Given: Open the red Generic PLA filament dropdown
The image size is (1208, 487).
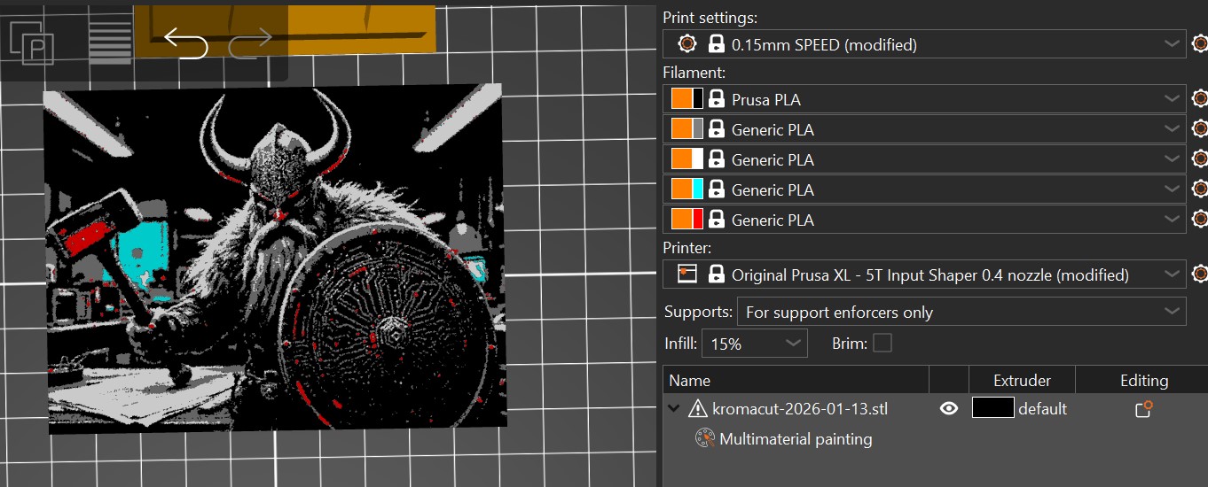Looking at the screenshot, I should 1173,219.
